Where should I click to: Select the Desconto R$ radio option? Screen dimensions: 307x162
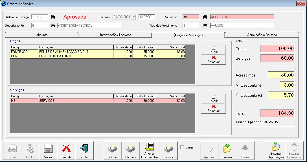coord(237,95)
